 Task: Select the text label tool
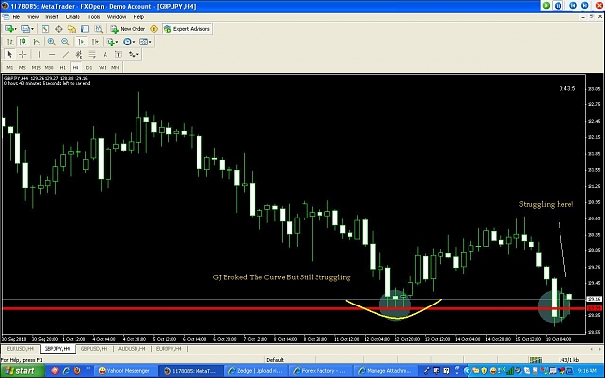pos(118,55)
